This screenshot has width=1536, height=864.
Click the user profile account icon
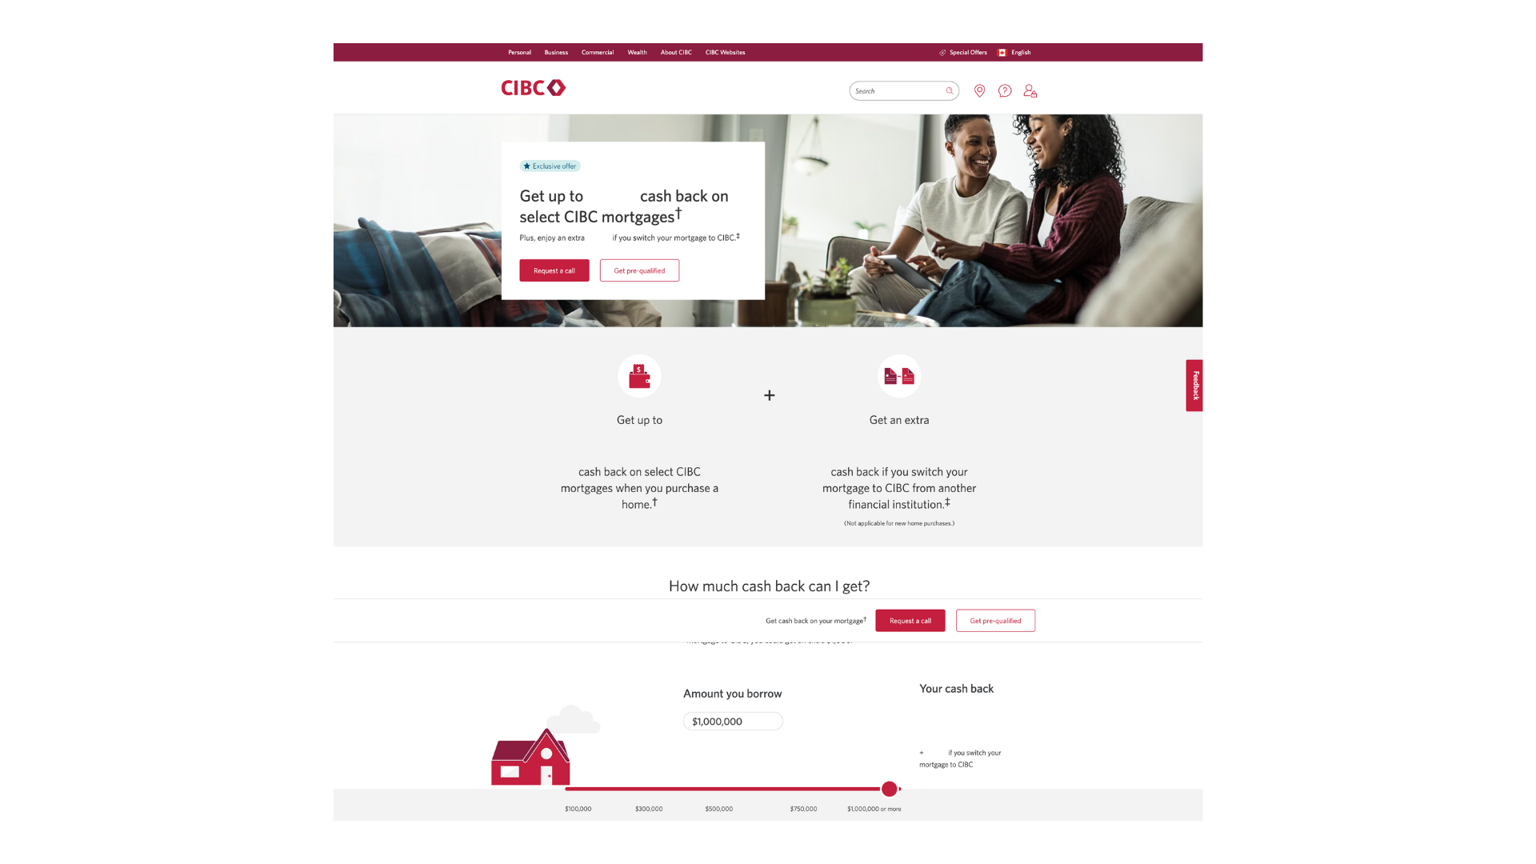pyautogui.click(x=1029, y=90)
